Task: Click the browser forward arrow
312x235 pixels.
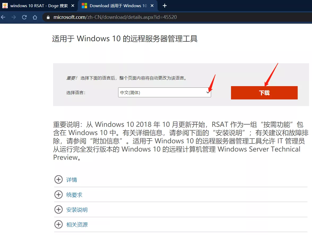Action: point(14,17)
